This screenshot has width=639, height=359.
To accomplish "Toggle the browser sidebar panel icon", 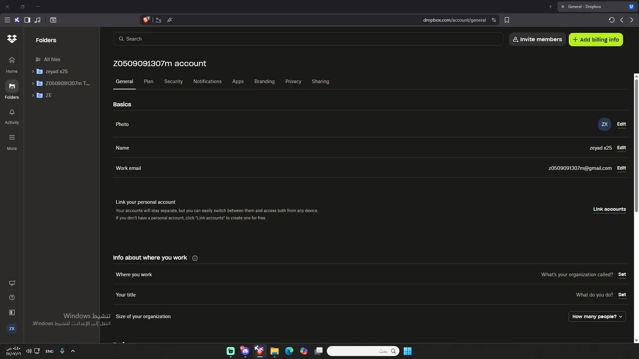I will tap(27, 20).
